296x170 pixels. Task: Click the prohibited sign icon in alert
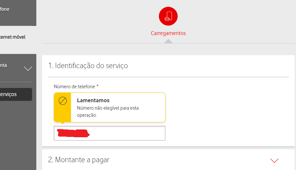pos(63,101)
